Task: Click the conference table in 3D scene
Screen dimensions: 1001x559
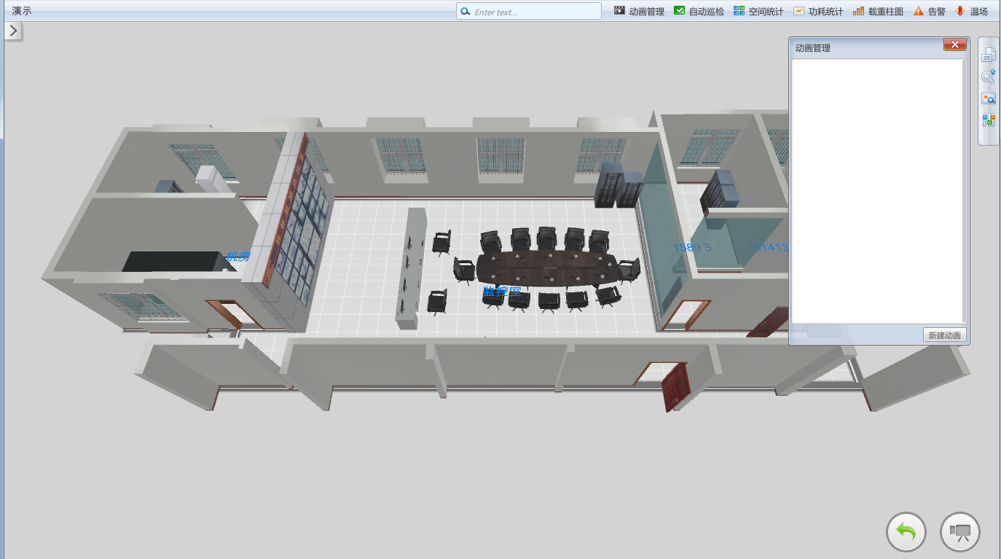Action: point(546,268)
